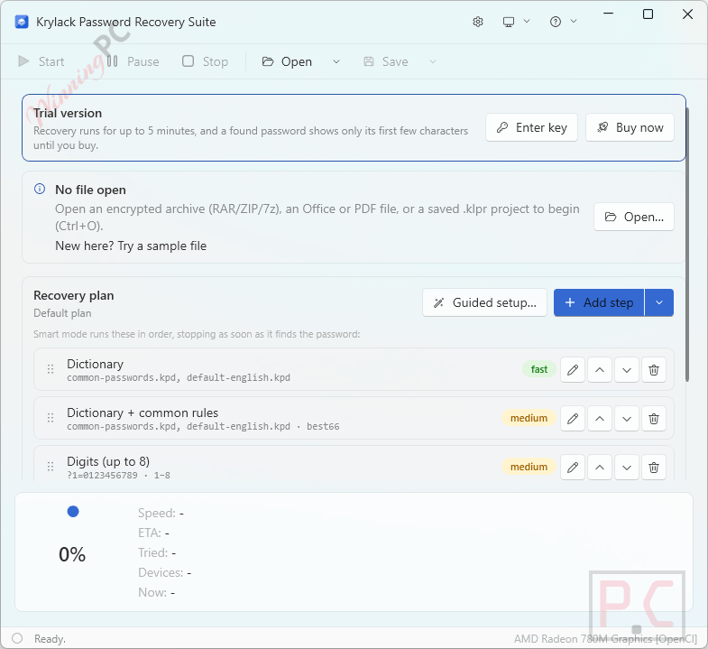Click the medium badge on Digits step
The image size is (708, 649).
[x=529, y=468]
